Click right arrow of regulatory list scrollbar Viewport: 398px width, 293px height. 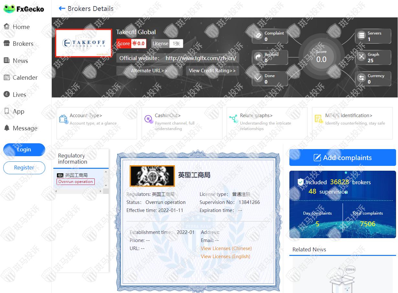coord(100,191)
